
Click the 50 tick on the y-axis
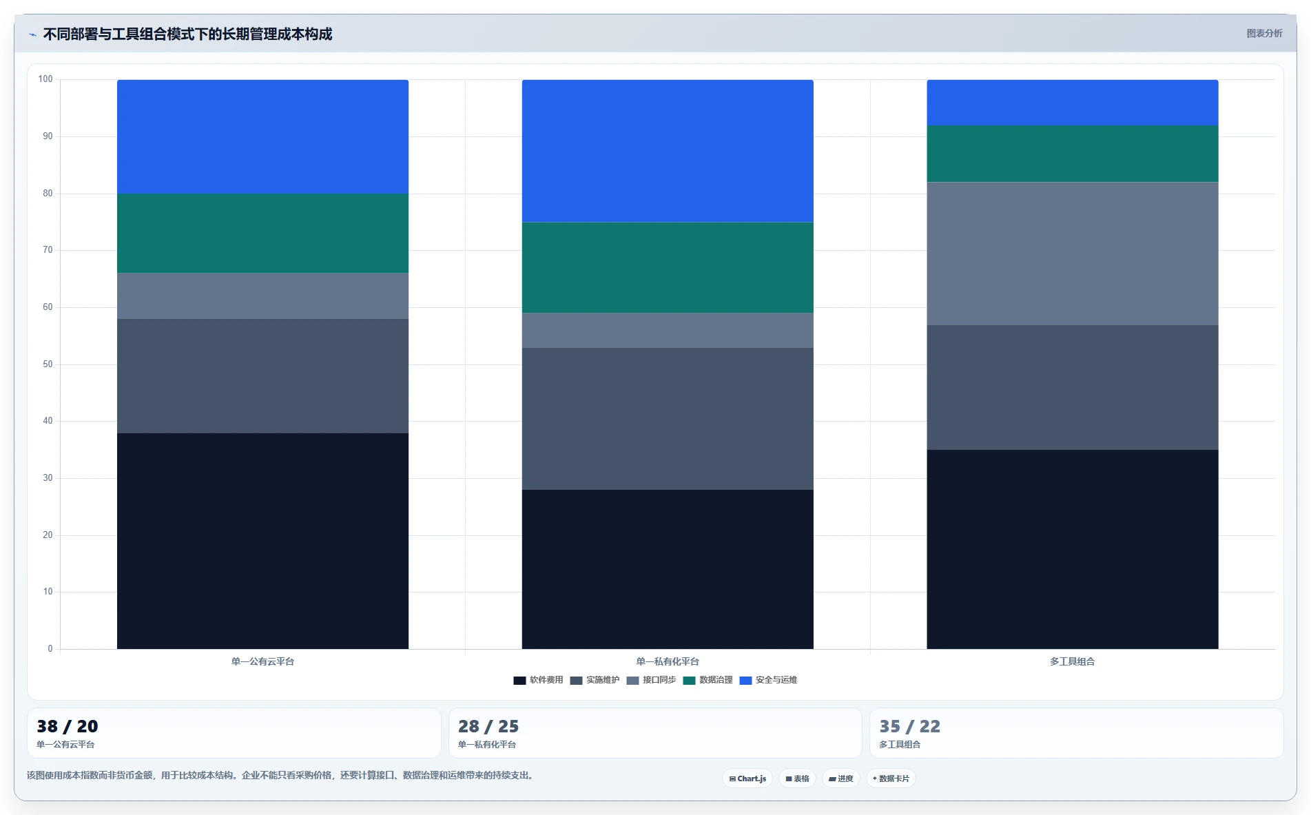point(48,364)
